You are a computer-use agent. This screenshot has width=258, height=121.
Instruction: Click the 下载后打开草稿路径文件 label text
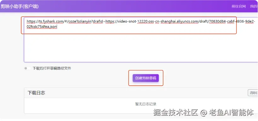point(52,68)
